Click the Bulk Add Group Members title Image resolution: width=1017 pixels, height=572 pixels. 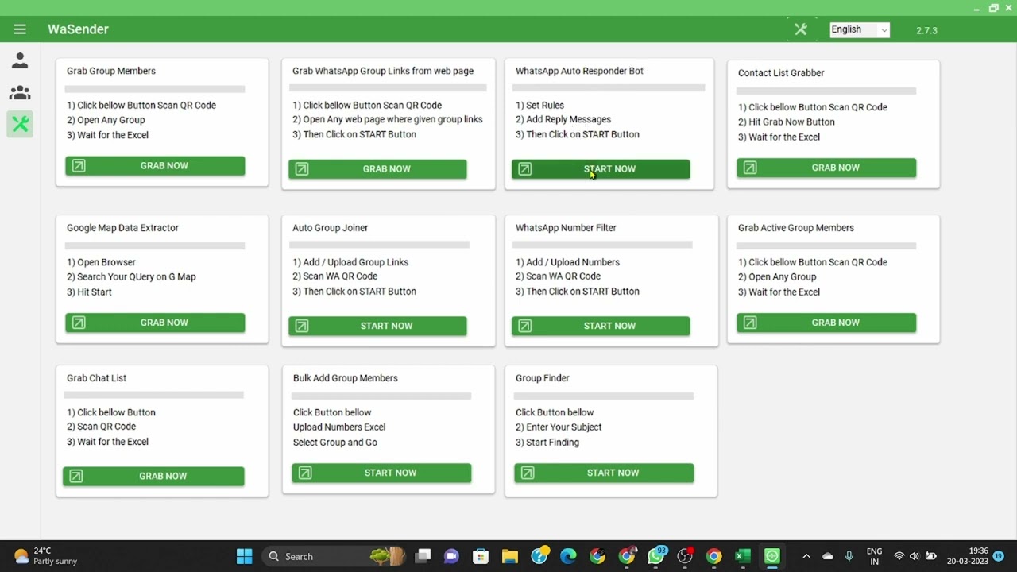(345, 378)
